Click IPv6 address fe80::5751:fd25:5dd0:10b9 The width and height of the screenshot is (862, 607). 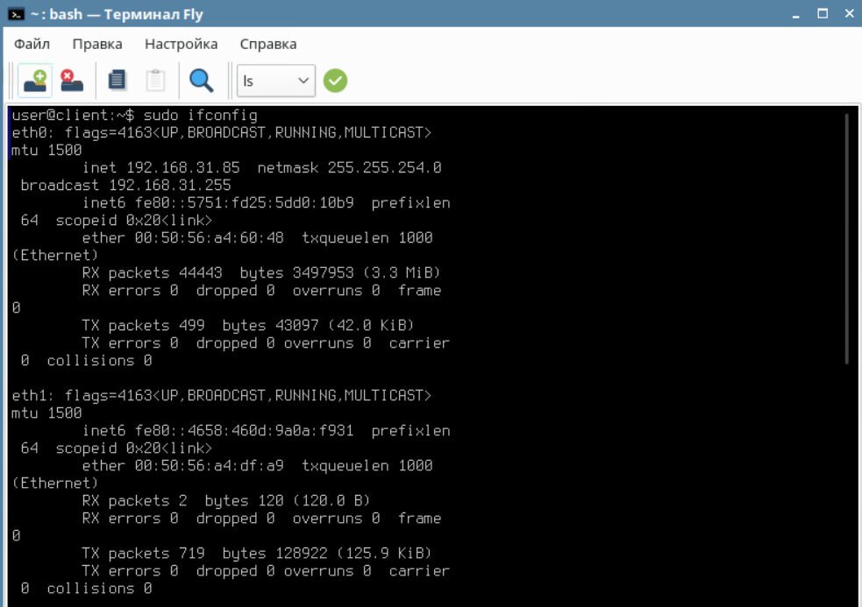245,202
